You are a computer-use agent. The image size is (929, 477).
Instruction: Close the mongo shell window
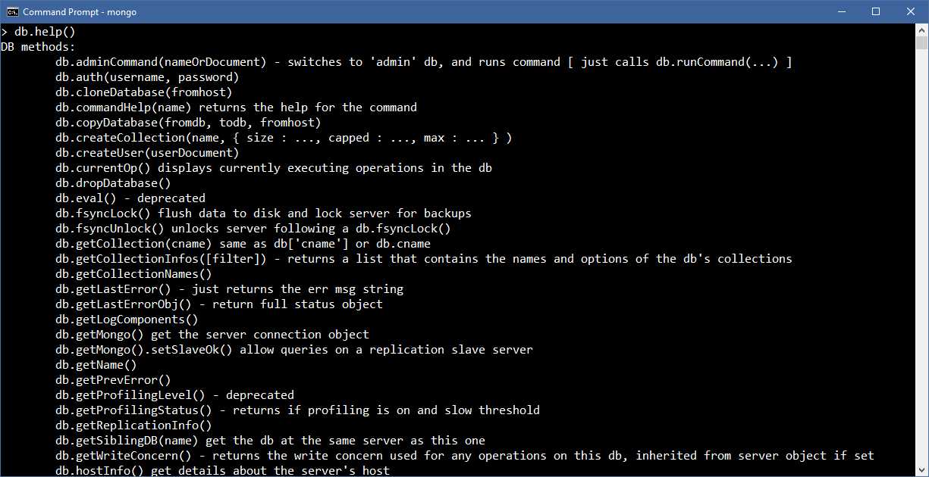pos(910,11)
